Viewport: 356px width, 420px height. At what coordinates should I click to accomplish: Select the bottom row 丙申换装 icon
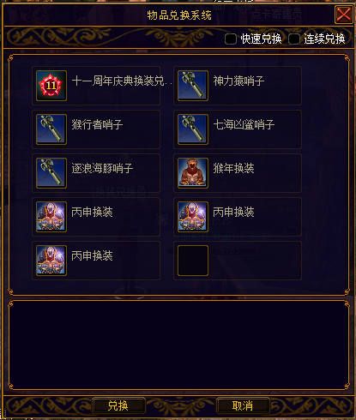coord(51,261)
